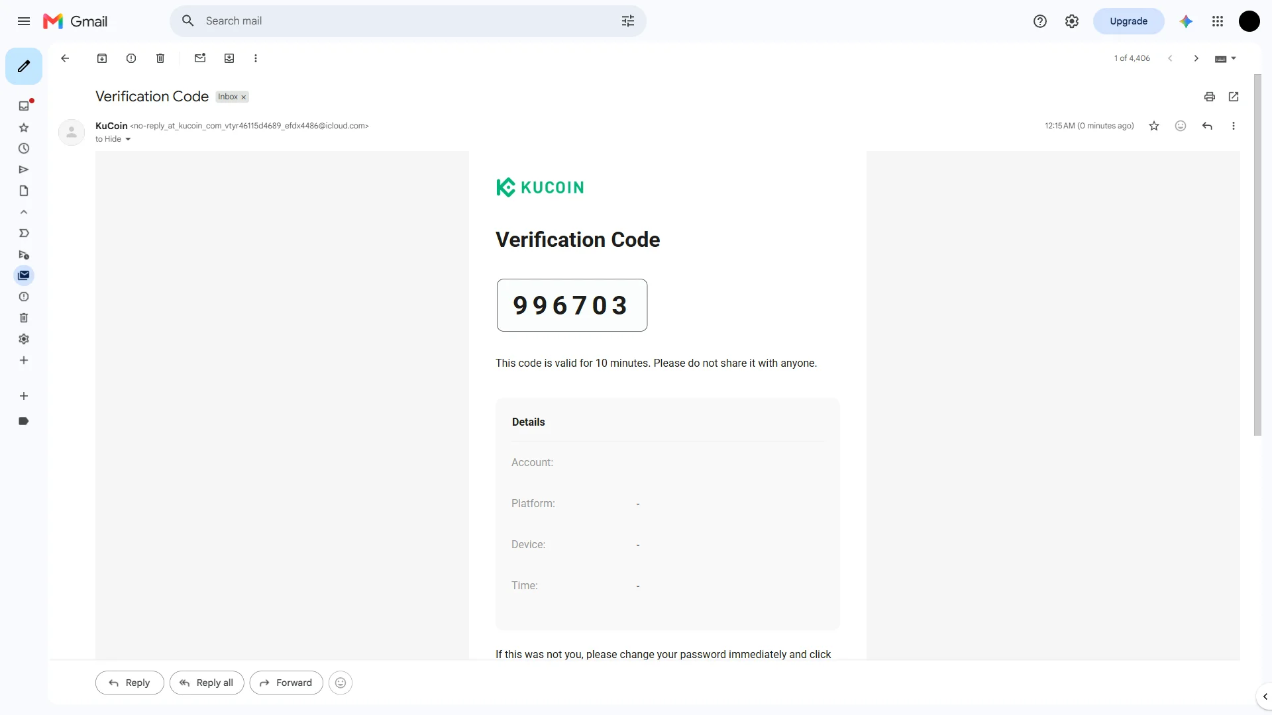Click the 1 of 4,406 counter
This screenshot has width=1272, height=715.
1132,58
